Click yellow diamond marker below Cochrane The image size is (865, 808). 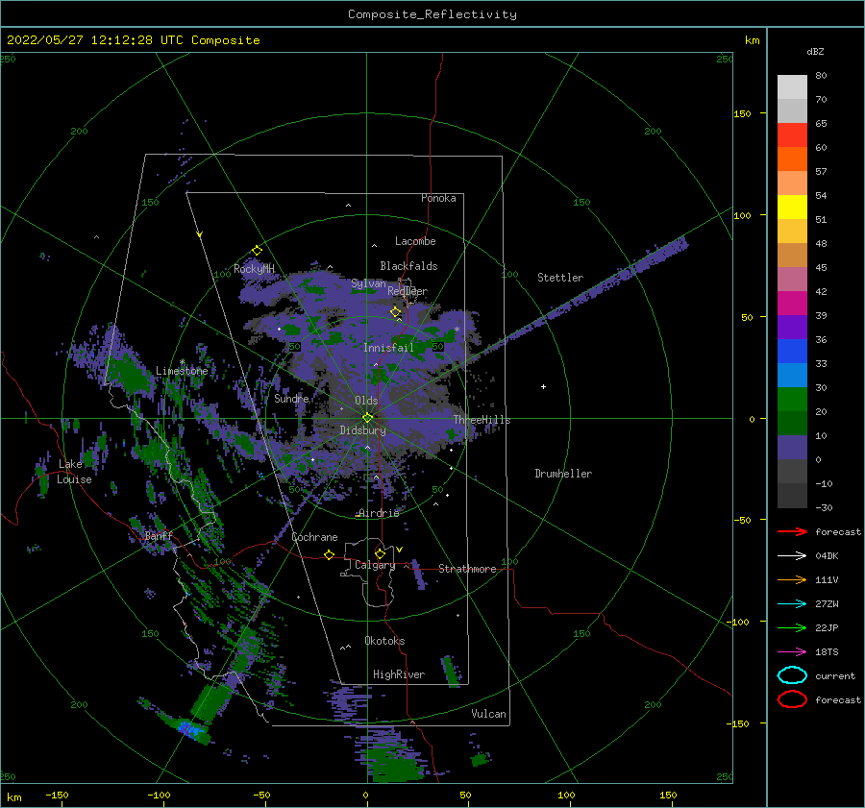click(x=329, y=554)
